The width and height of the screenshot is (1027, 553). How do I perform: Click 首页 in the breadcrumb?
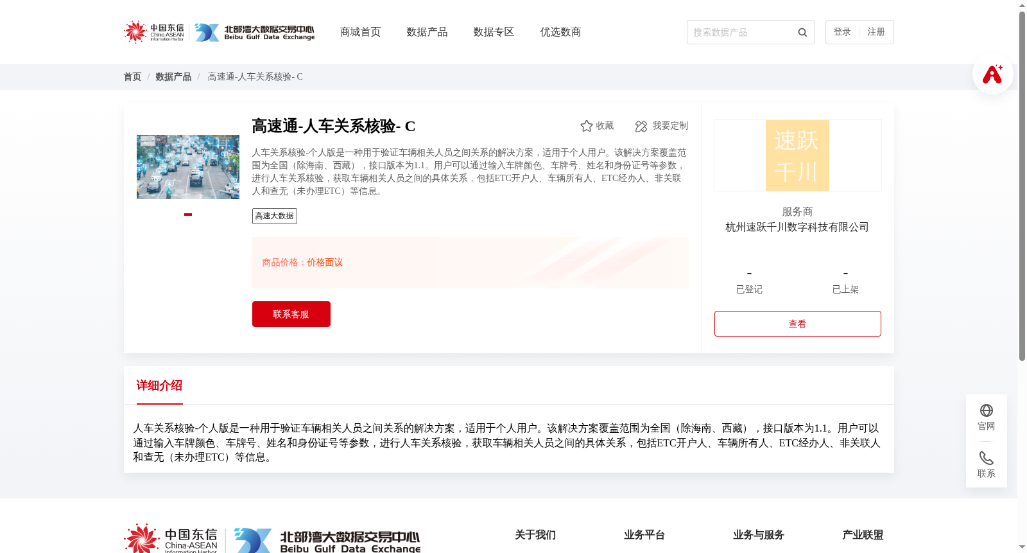pos(132,76)
